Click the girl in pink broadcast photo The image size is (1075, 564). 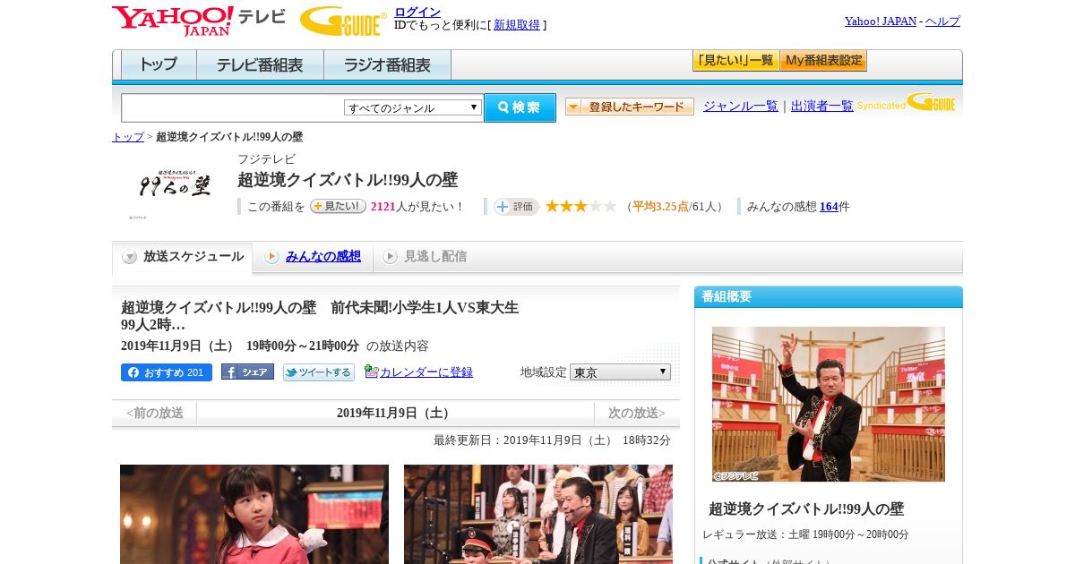pyautogui.click(x=254, y=514)
